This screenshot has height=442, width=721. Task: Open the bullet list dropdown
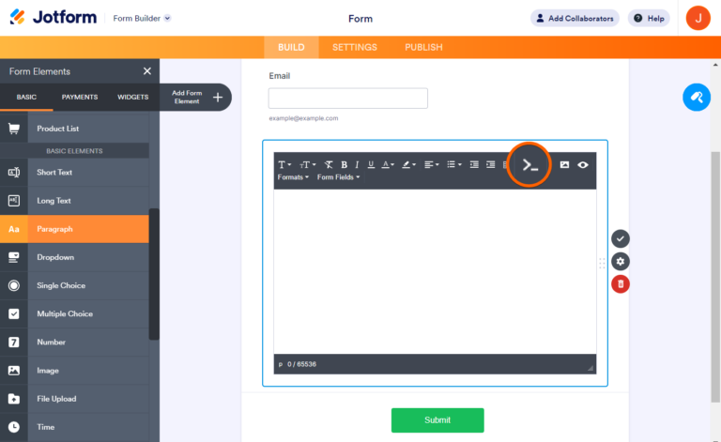(453, 164)
